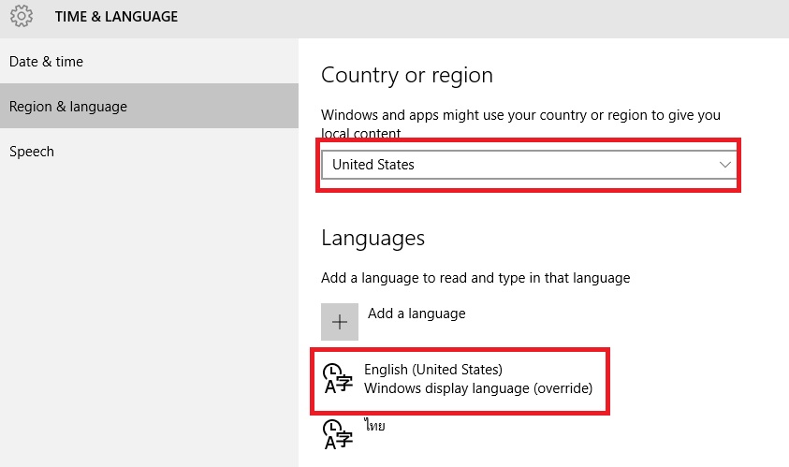Screen dimensions: 789x467
Task: Open the United States country dropdown
Action: (529, 165)
